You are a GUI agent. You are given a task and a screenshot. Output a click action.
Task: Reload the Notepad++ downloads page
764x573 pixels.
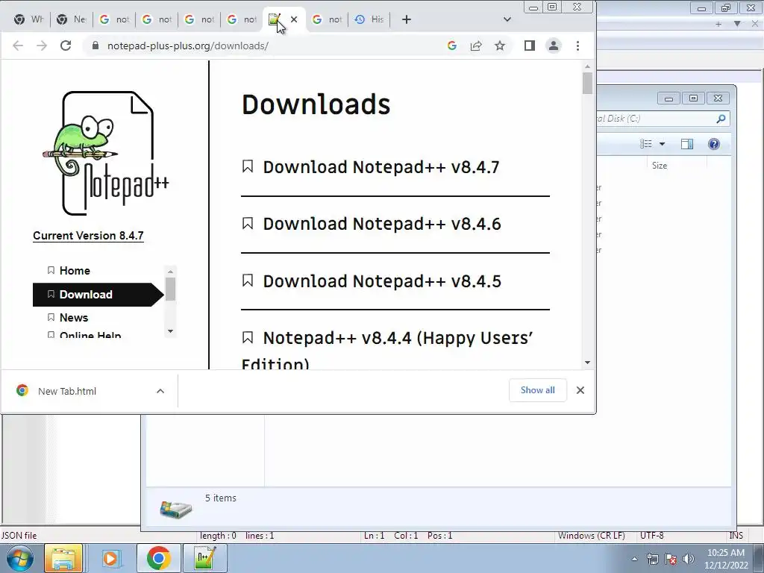[66, 46]
